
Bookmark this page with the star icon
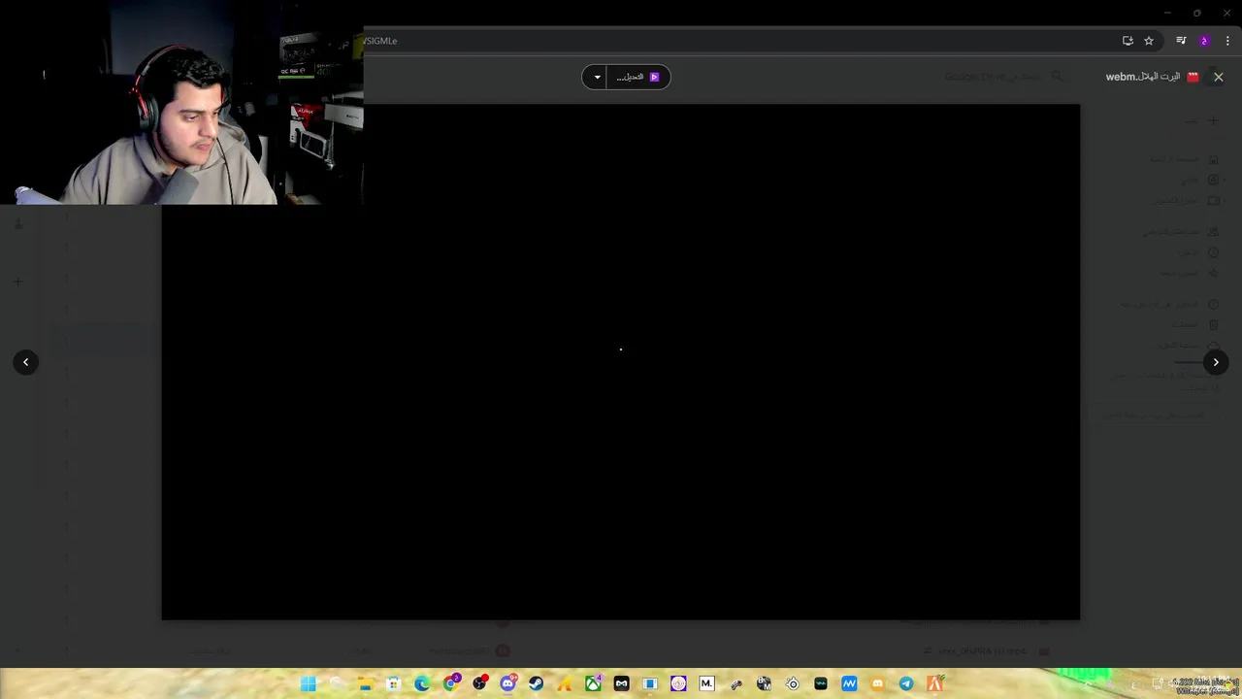pyautogui.click(x=1149, y=41)
